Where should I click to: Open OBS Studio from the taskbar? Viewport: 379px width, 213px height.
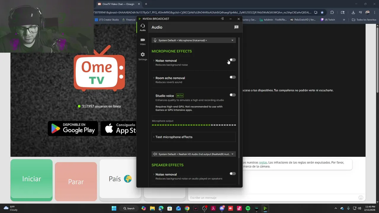point(204,208)
